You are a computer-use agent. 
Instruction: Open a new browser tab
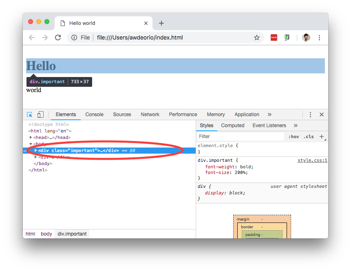(x=161, y=23)
